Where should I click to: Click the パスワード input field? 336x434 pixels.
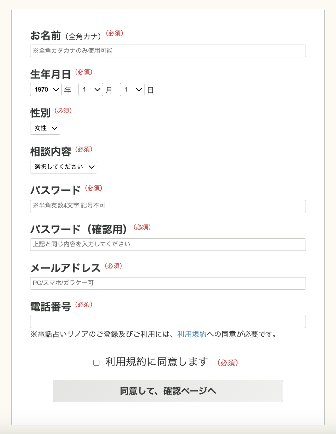(x=168, y=206)
